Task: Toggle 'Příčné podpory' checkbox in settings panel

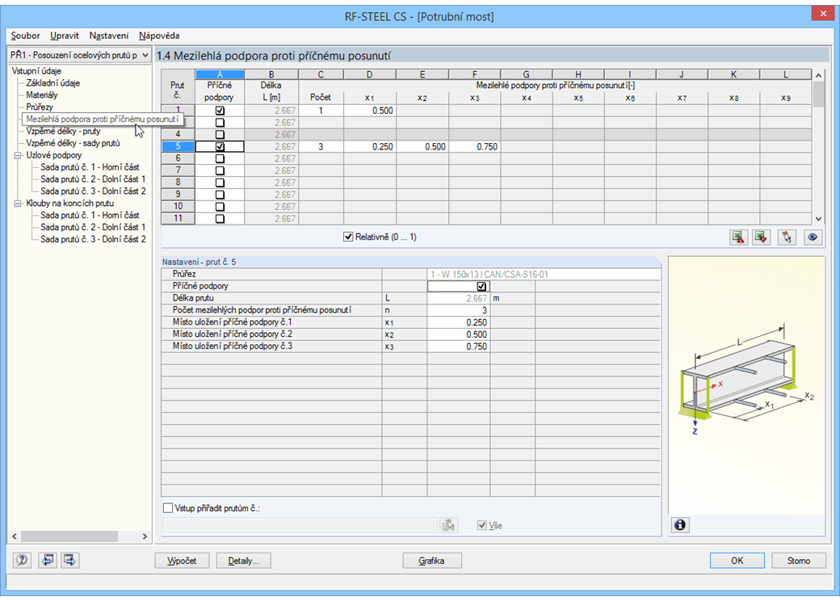Action: coord(481,287)
